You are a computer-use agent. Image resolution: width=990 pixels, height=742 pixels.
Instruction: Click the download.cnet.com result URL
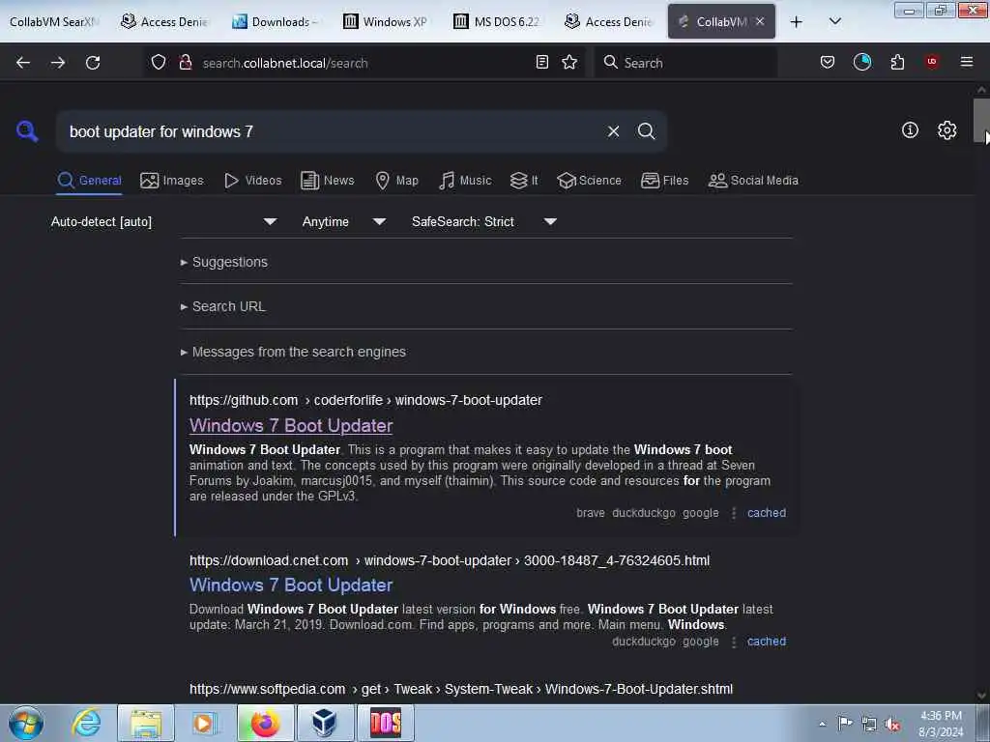coord(450,561)
